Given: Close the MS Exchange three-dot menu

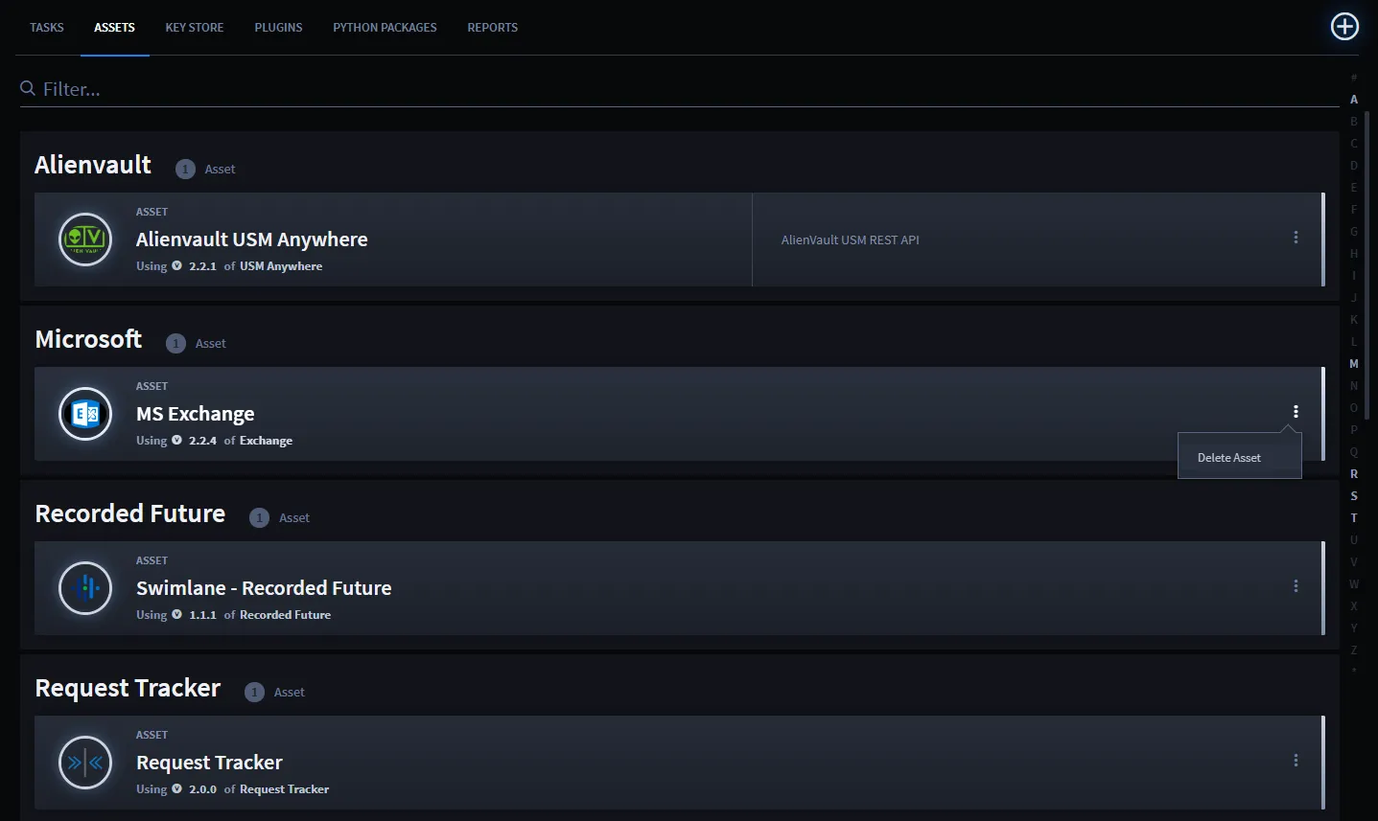Looking at the screenshot, I should pyautogui.click(x=1296, y=412).
